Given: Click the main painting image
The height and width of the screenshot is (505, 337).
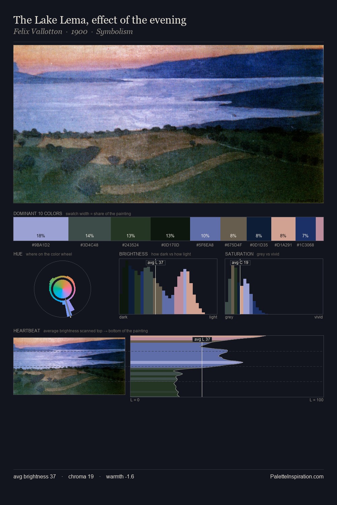Looking at the screenshot, I should point(168,124).
